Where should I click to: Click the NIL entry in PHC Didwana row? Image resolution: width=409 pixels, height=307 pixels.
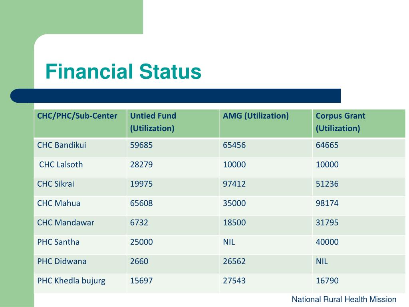click(x=322, y=261)
